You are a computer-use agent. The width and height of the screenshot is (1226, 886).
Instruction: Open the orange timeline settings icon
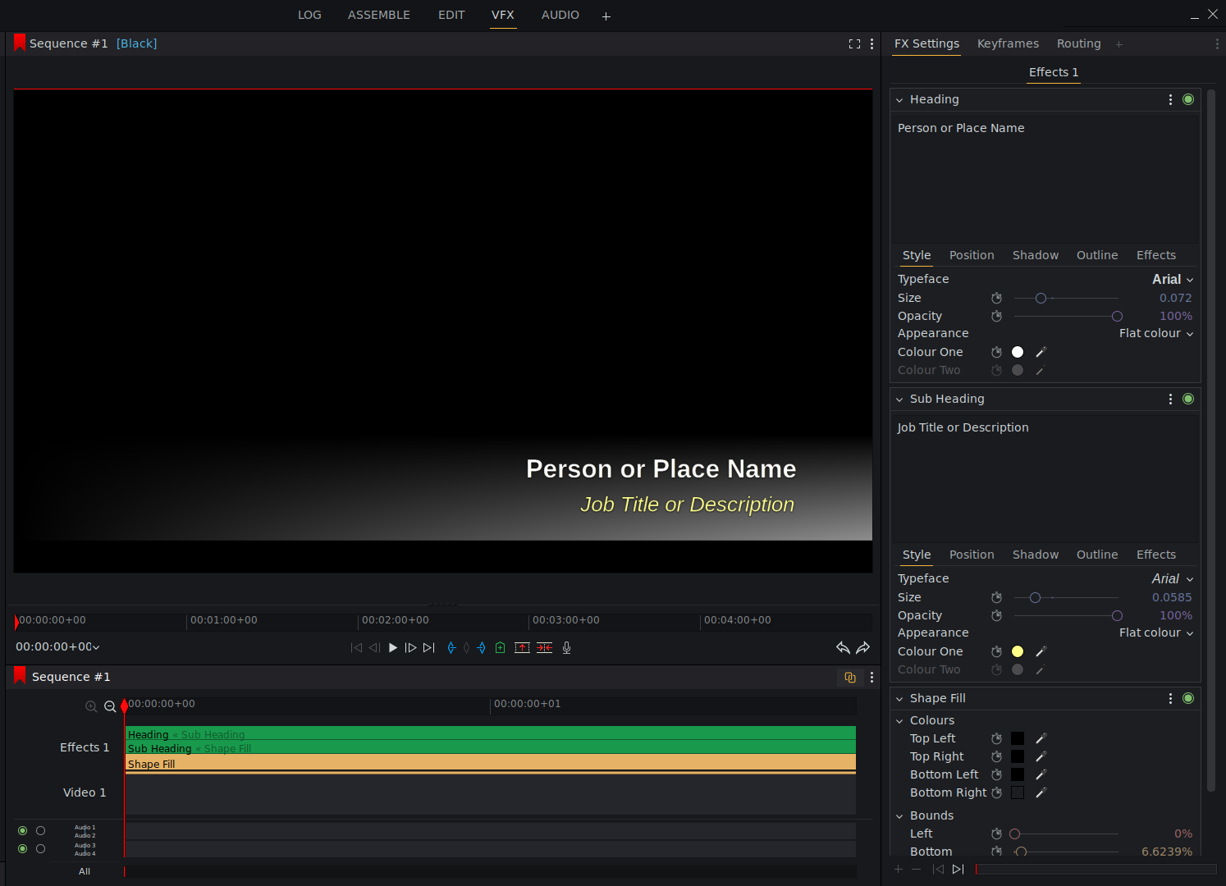pyautogui.click(x=850, y=678)
